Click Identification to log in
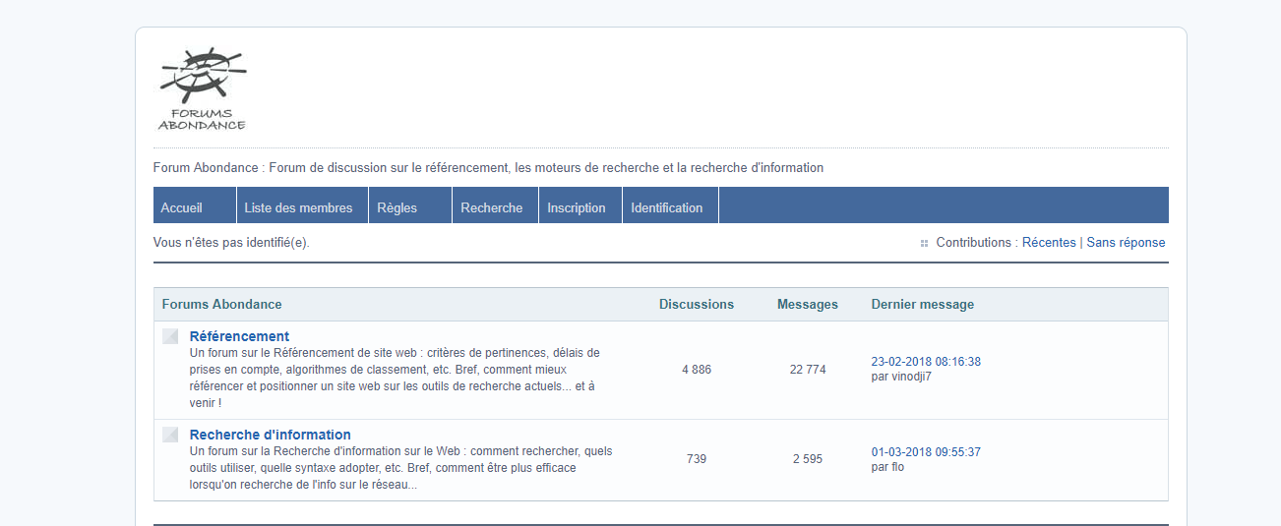1281x526 pixels. click(x=667, y=207)
